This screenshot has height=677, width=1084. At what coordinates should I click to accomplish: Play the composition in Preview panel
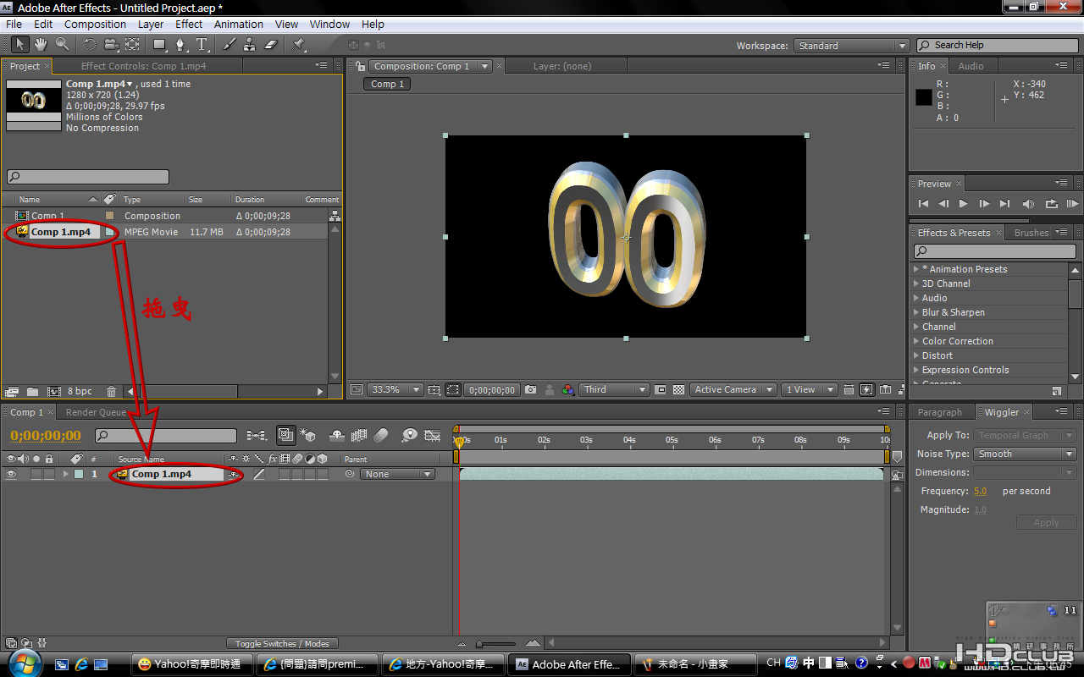[x=963, y=204]
